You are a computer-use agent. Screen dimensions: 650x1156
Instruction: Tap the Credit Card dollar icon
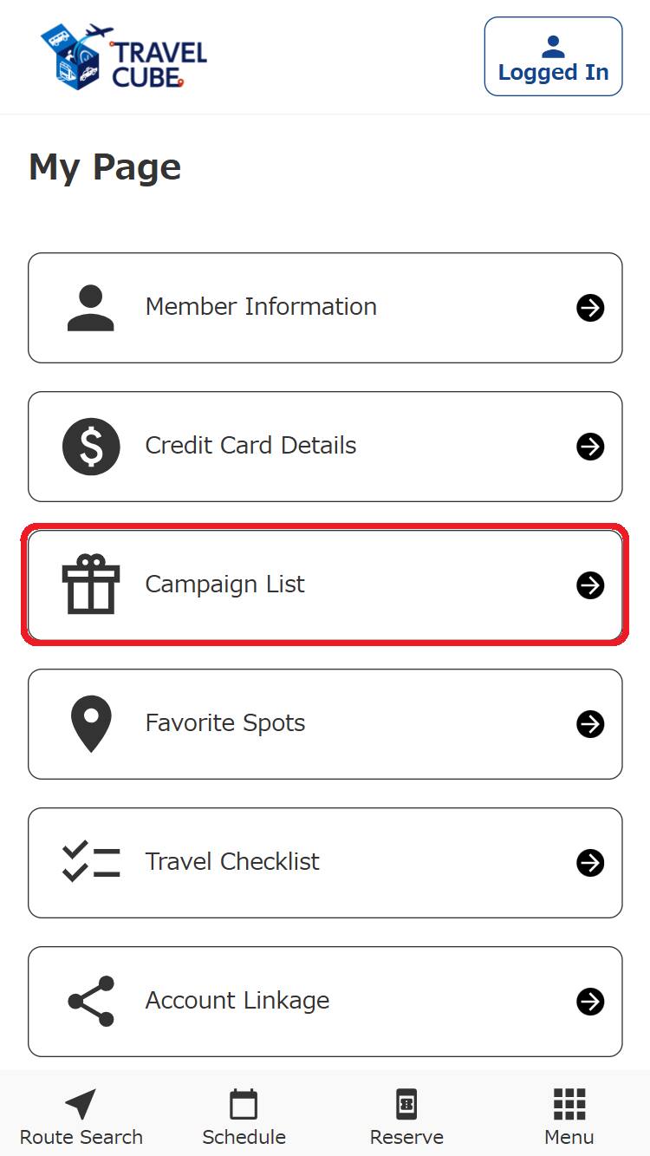[x=91, y=447]
